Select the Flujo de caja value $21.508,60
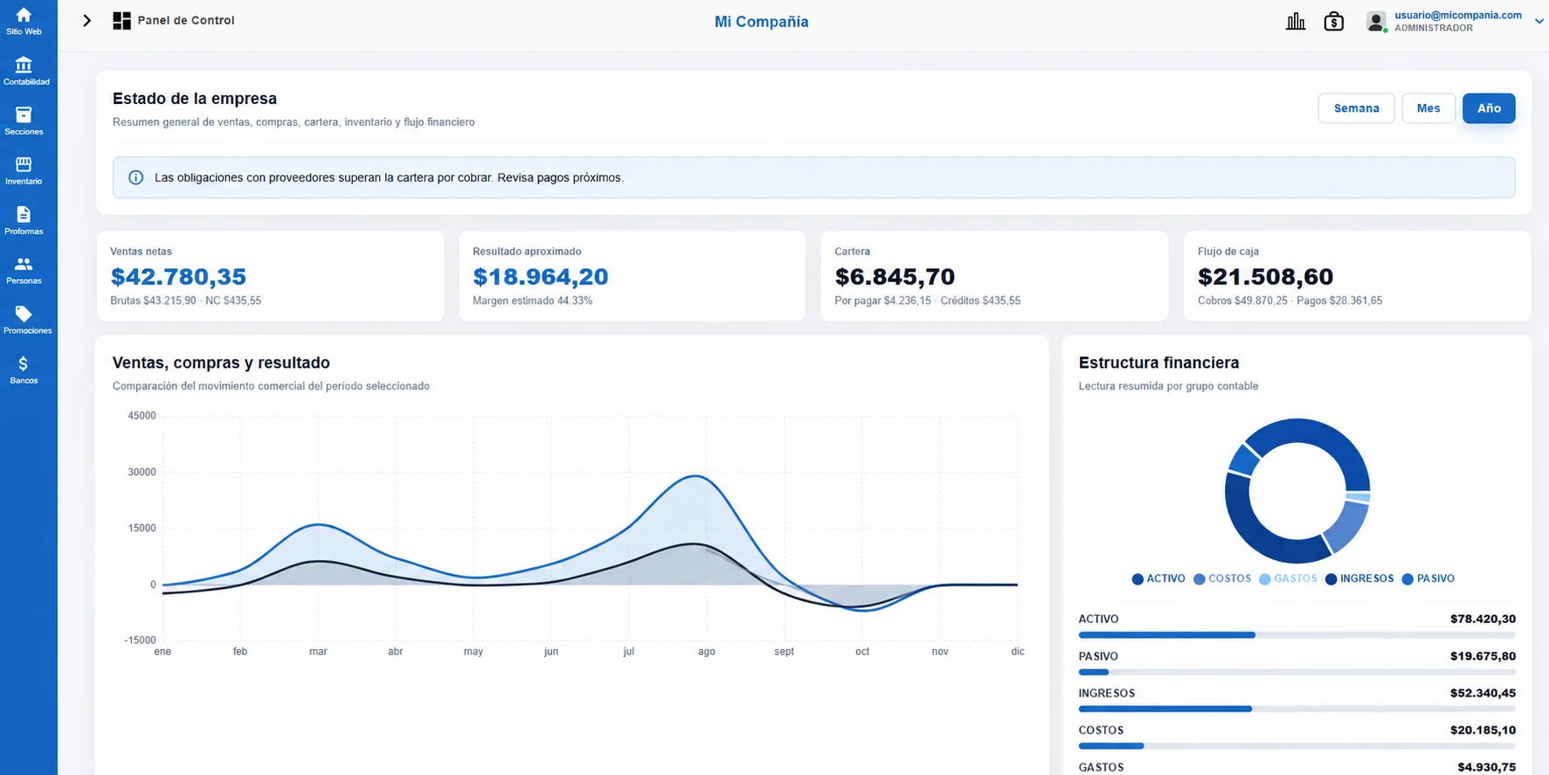Image resolution: width=1549 pixels, height=775 pixels. (x=1265, y=277)
